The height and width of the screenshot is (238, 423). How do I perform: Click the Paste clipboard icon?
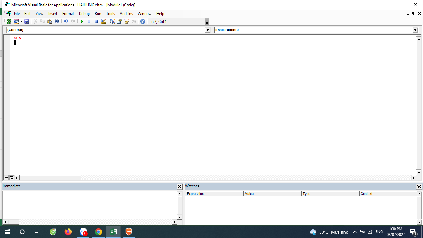[x=50, y=21]
